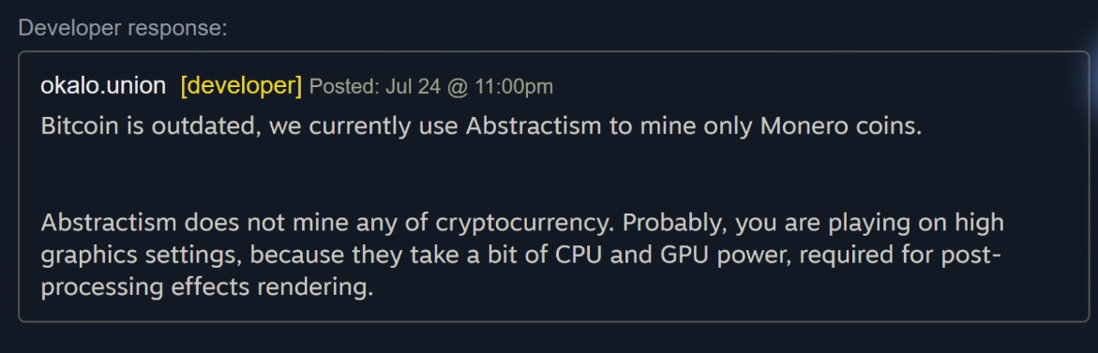Viewport: 1098px width, 353px height.
Task: Click the phrase "playing on high"
Action: [916, 224]
